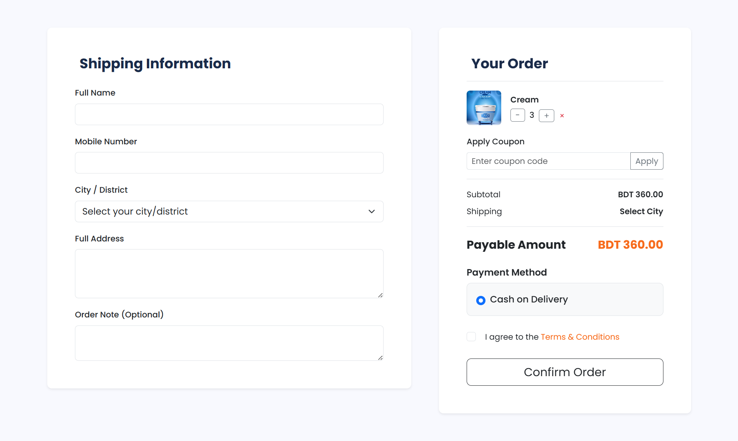The image size is (738, 441).
Task: Select the Cash on Delivery radio button
Action: (x=480, y=300)
